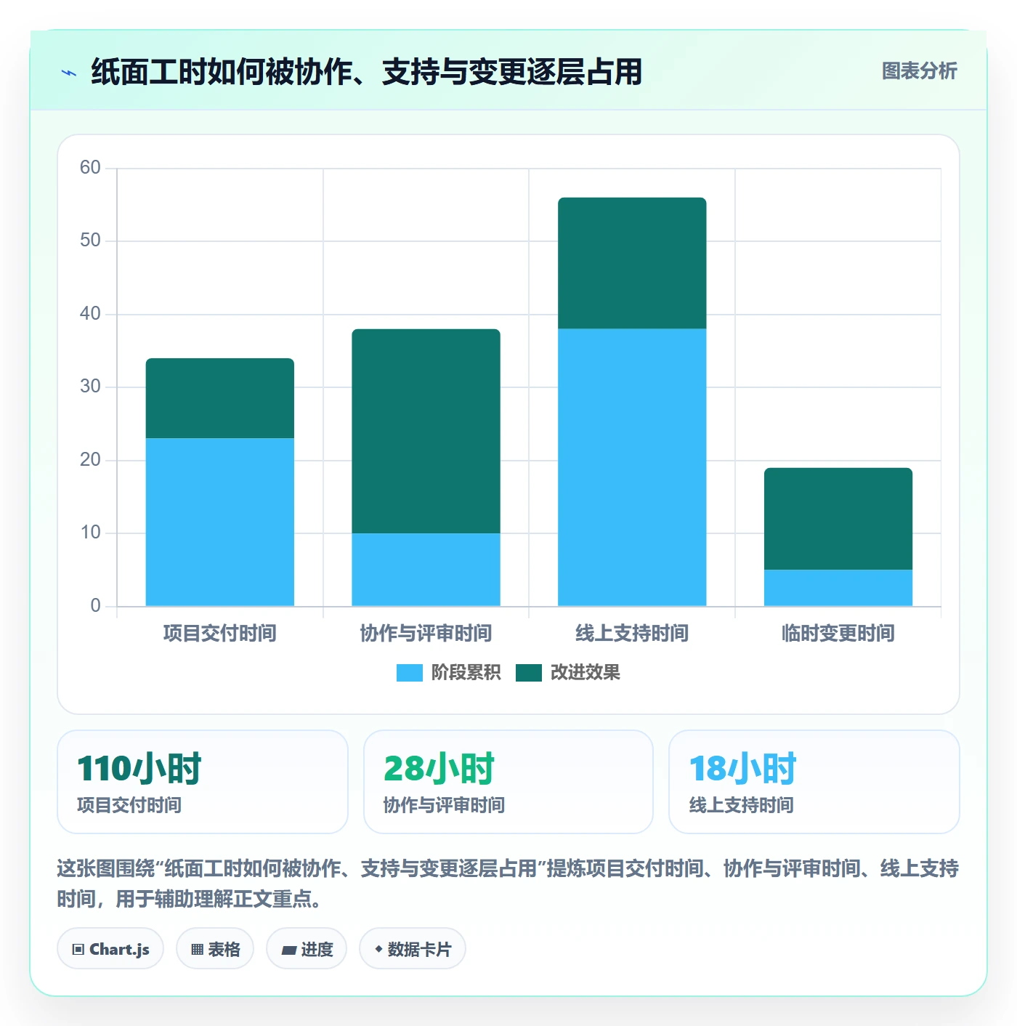
Task: Toggle the 改进效果 legend color box
Action: click(529, 673)
